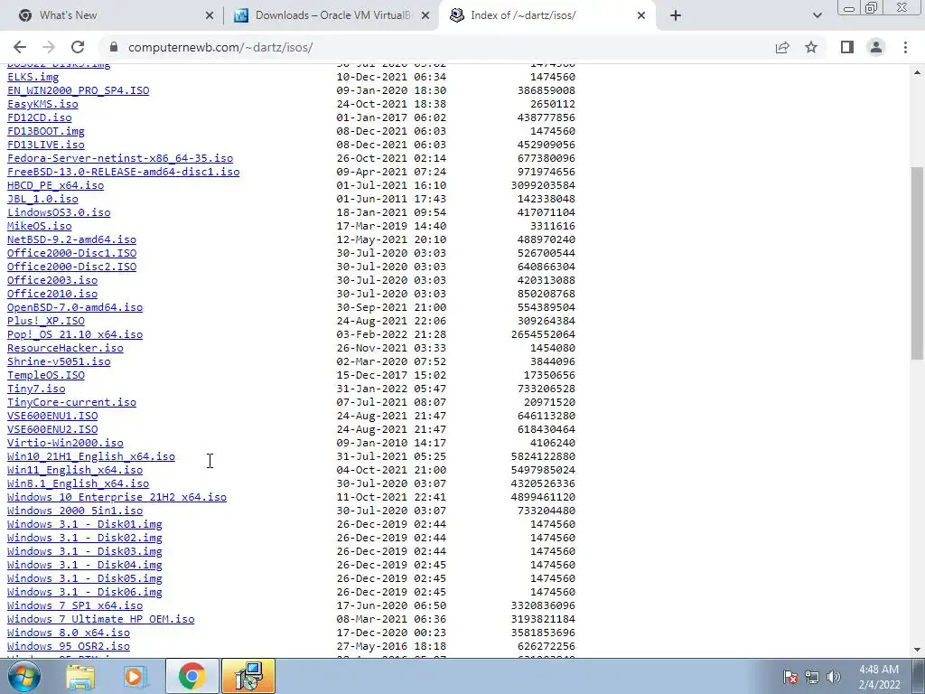Download TempleOS.ISO
Screen dimensions: 925x694
tap(46, 375)
